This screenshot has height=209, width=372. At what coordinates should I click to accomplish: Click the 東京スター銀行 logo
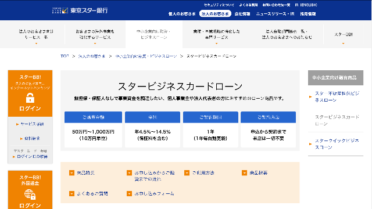(80, 10)
